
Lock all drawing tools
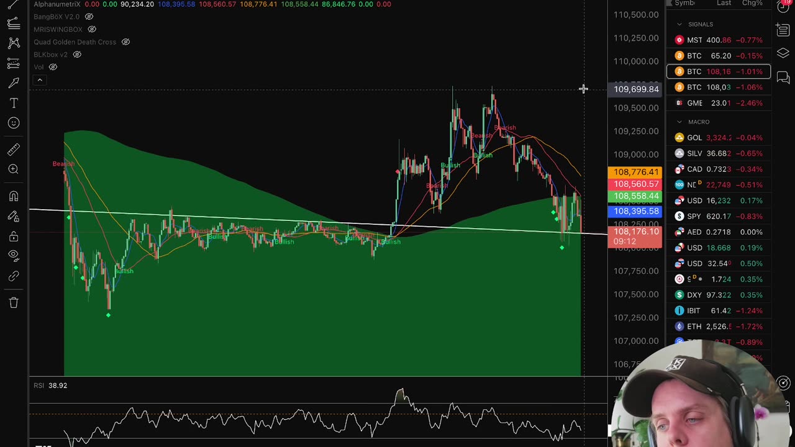point(13,237)
